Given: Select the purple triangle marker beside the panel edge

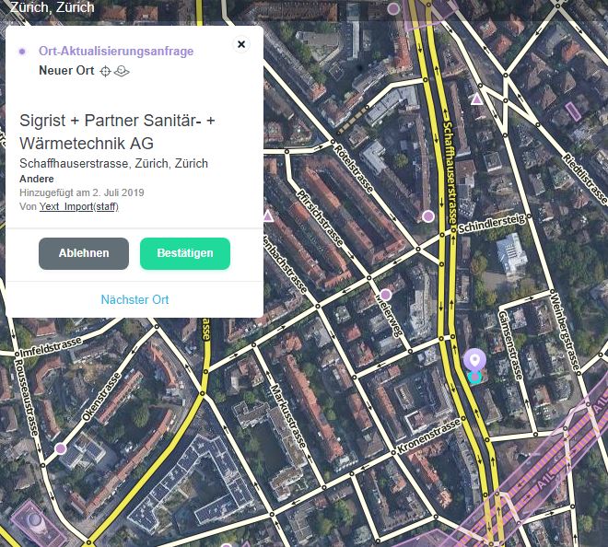Looking at the screenshot, I should click(x=268, y=216).
